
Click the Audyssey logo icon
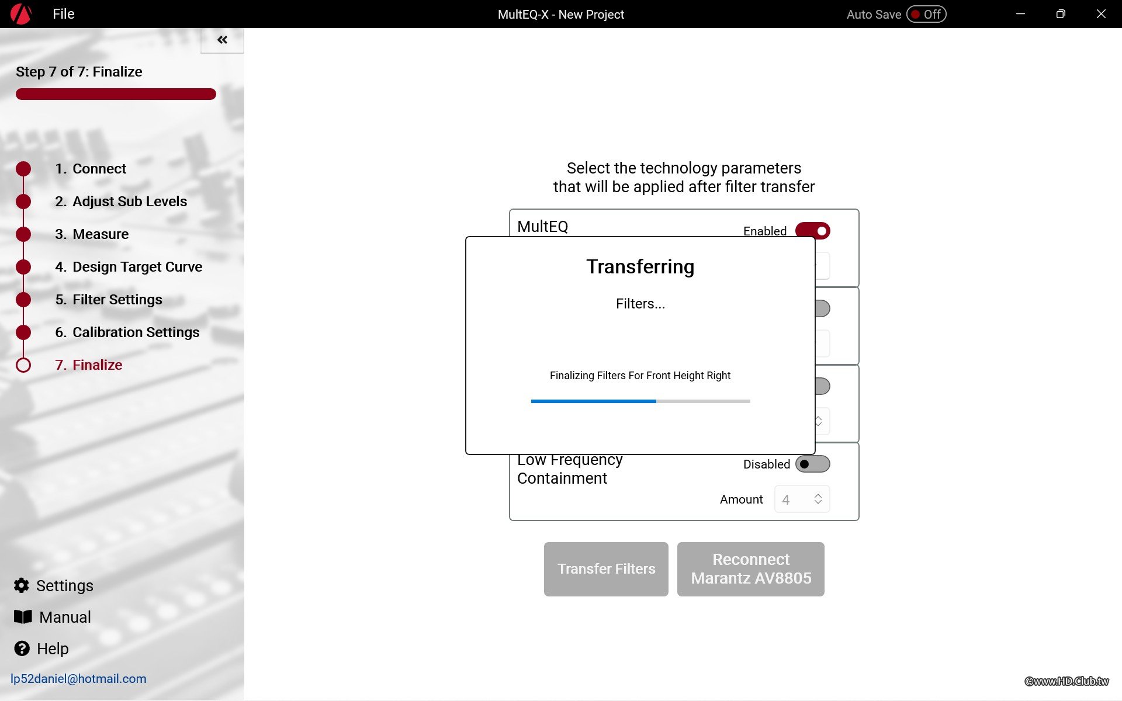(21, 13)
